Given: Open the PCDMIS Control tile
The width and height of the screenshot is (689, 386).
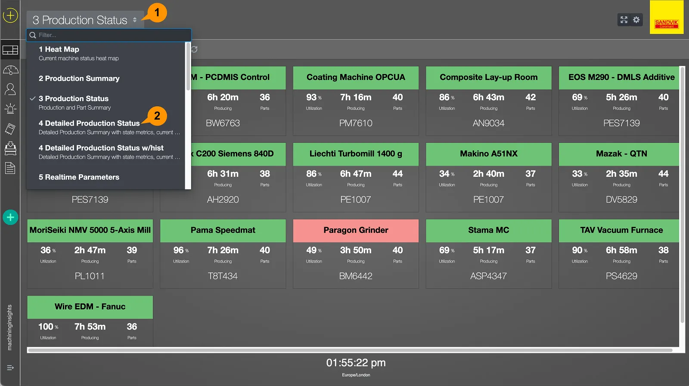Looking at the screenshot, I should [x=239, y=101].
